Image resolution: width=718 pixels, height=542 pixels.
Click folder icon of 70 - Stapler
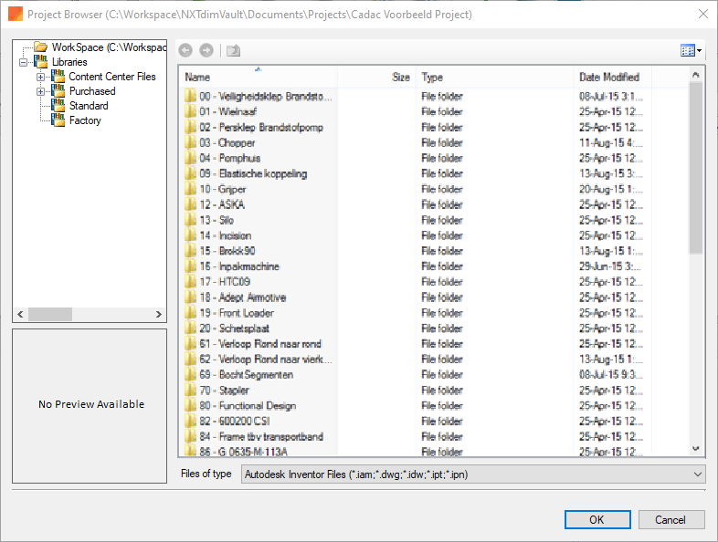pyautogui.click(x=191, y=391)
